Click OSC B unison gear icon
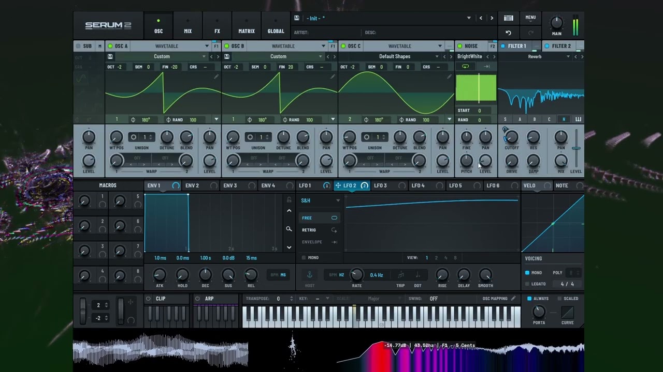 (250, 137)
